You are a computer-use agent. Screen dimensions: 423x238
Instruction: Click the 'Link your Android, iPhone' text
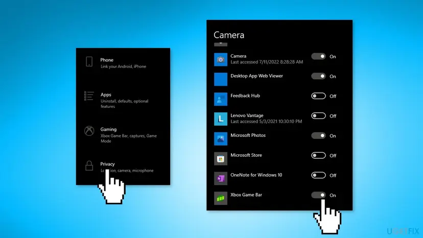pyautogui.click(x=123, y=66)
